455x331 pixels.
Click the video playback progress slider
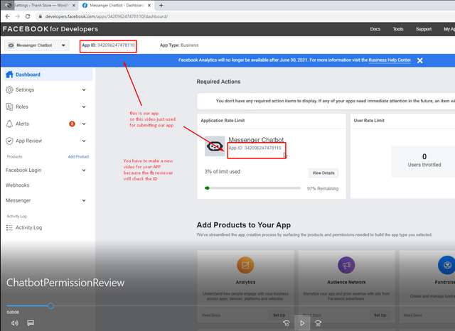[231, 305]
